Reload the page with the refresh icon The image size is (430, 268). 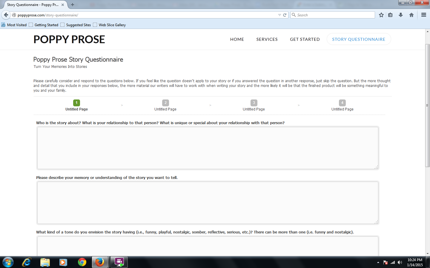[285, 15]
